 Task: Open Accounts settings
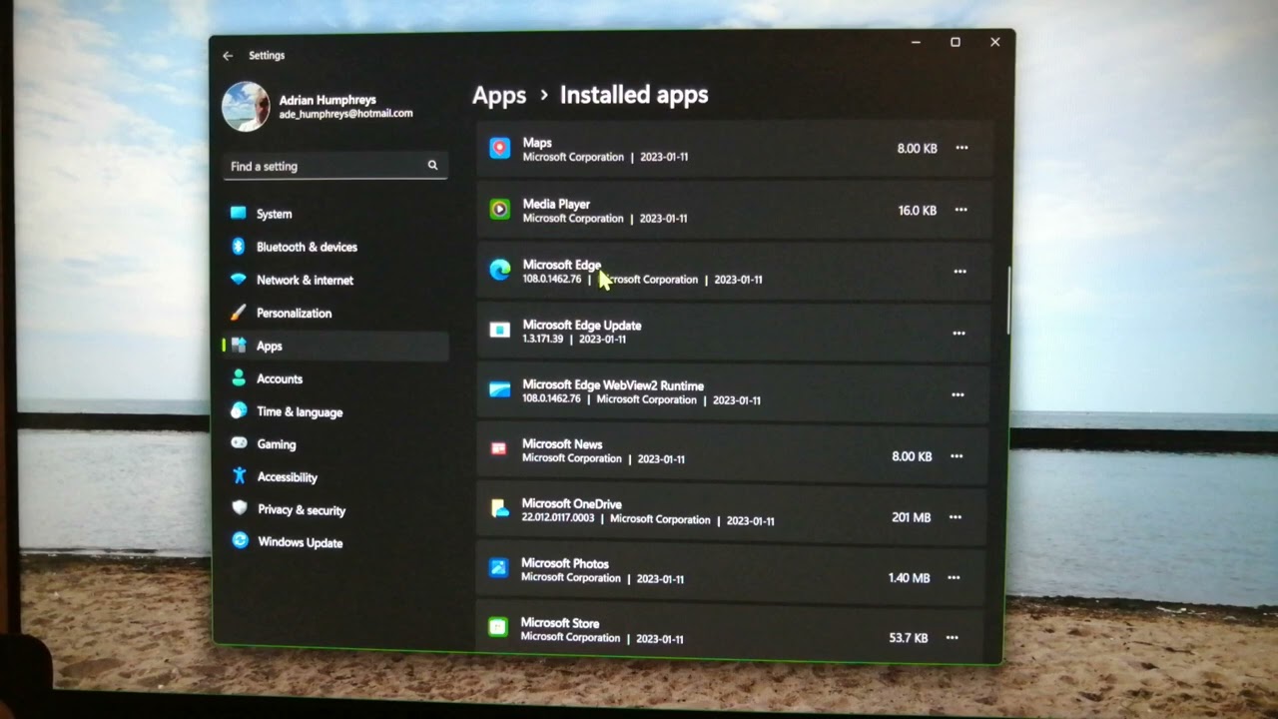334,378
